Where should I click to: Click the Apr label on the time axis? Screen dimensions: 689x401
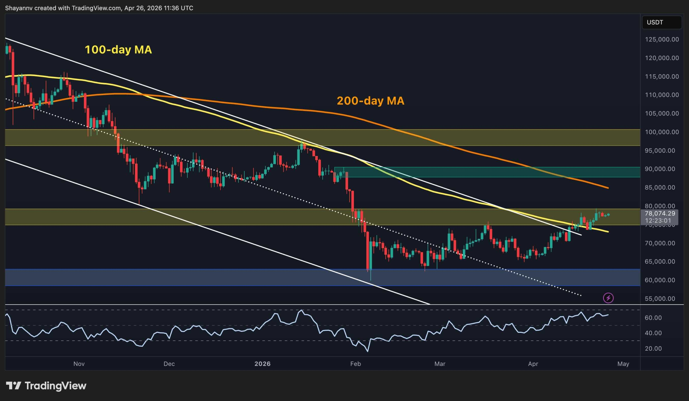[x=532, y=364]
